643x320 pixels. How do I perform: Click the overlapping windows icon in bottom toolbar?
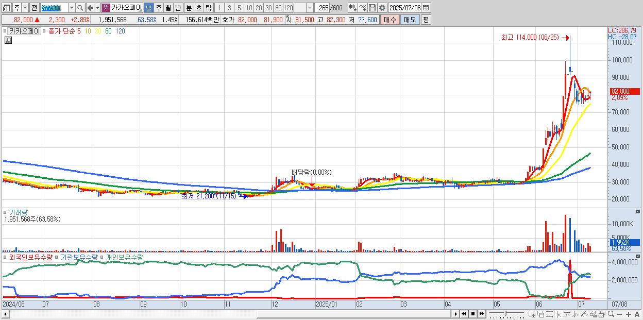click(x=540, y=314)
